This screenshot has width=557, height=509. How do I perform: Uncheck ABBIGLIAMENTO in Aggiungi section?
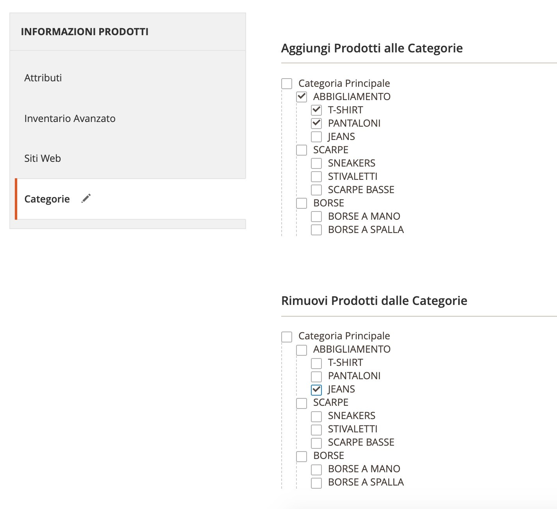pyautogui.click(x=302, y=97)
